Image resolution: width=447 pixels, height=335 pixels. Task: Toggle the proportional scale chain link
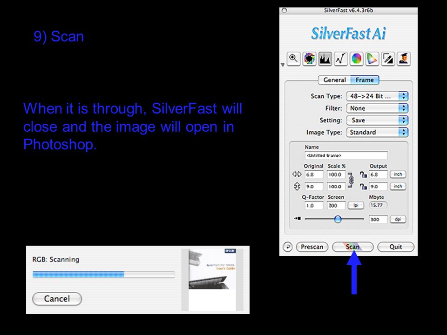pyautogui.click(x=351, y=180)
